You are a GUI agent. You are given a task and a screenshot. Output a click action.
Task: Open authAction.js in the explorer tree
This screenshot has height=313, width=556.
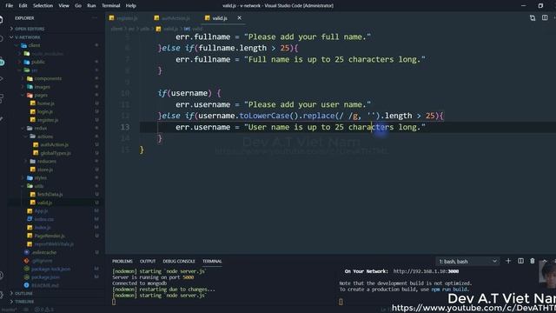click(54, 145)
